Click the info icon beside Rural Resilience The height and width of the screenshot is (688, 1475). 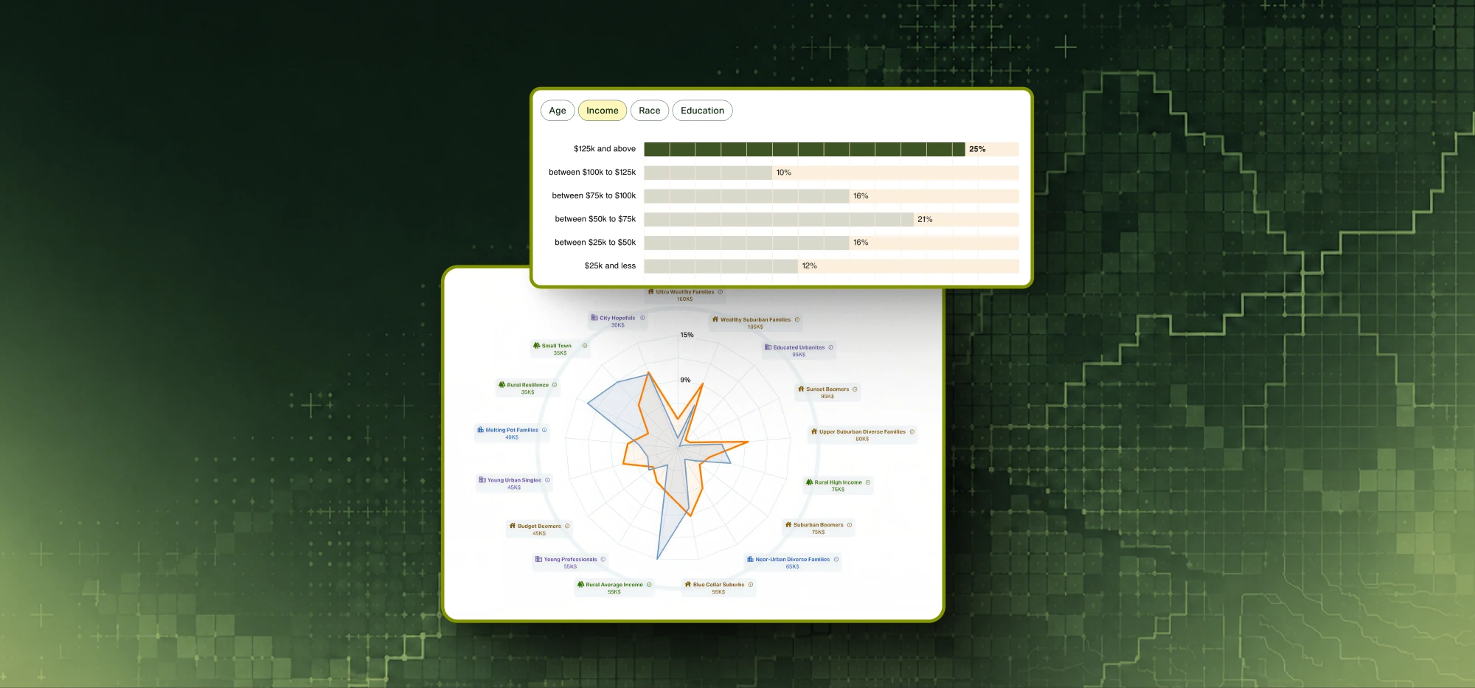pos(555,385)
